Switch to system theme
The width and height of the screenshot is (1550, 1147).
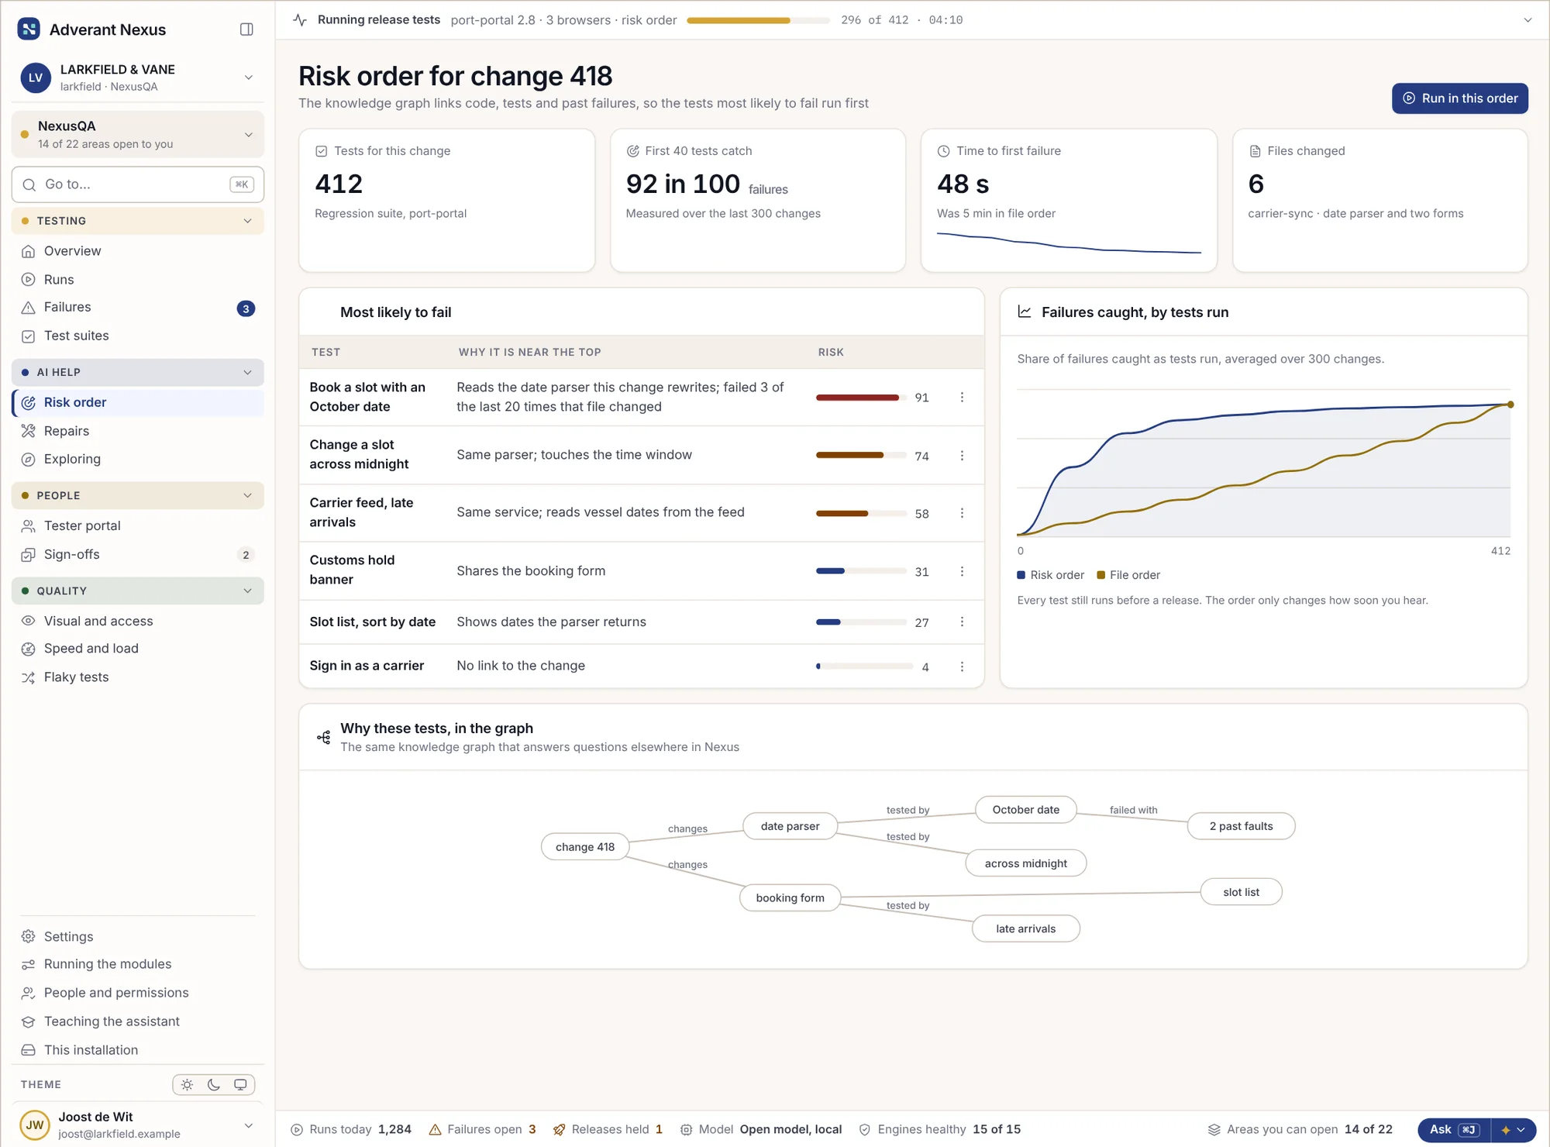click(x=240, y=1085)
